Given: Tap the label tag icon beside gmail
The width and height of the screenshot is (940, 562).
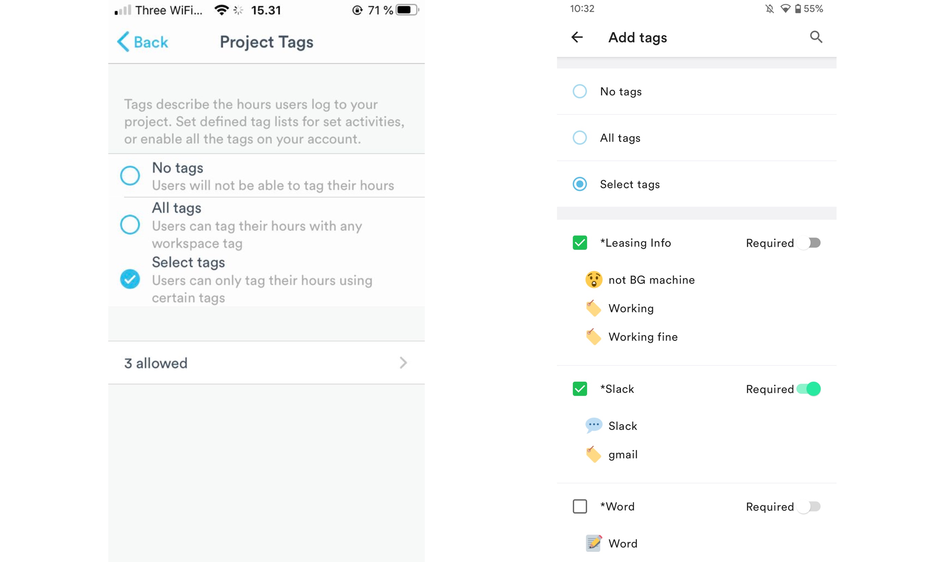Looking at the screenshot, I should pos(593,454).
